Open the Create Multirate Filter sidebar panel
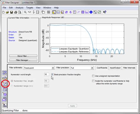Image resolution: width=140 pixels, height=114 pixels. pyautogui.click(x=4, y=73)
